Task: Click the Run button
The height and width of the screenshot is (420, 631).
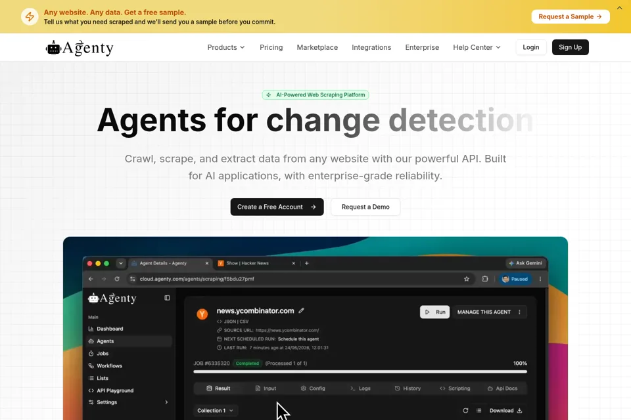Action: [434, 312]
